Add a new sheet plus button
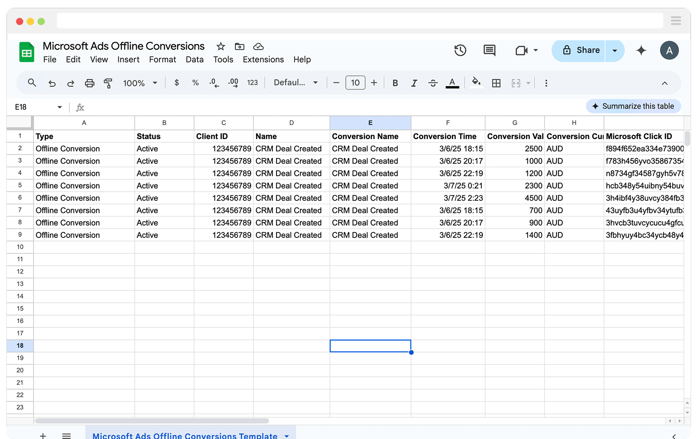Image resolution: width=697 pixels, height=439 pixels. click(x=43, y=436)
